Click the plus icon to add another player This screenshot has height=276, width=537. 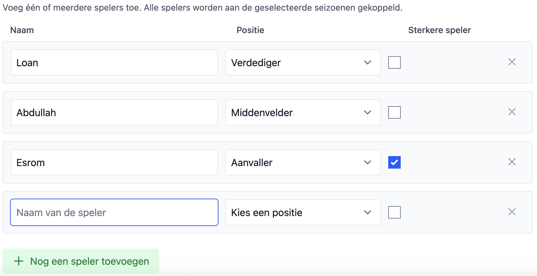[x=19, y=261]
